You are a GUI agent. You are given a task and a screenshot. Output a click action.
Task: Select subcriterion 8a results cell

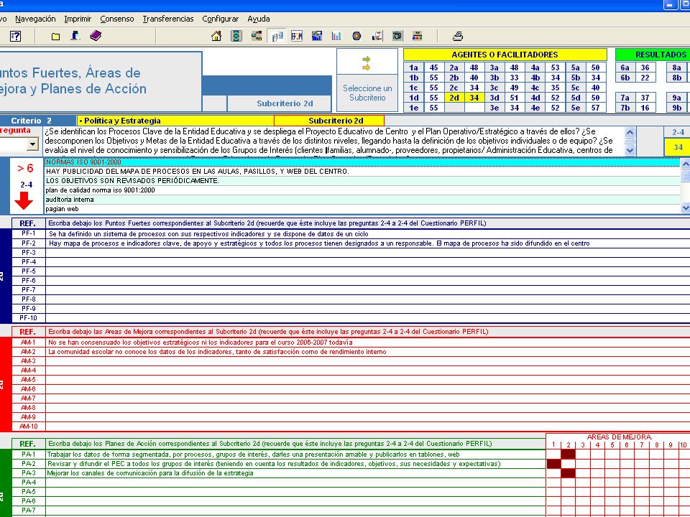tap(677, 67)
